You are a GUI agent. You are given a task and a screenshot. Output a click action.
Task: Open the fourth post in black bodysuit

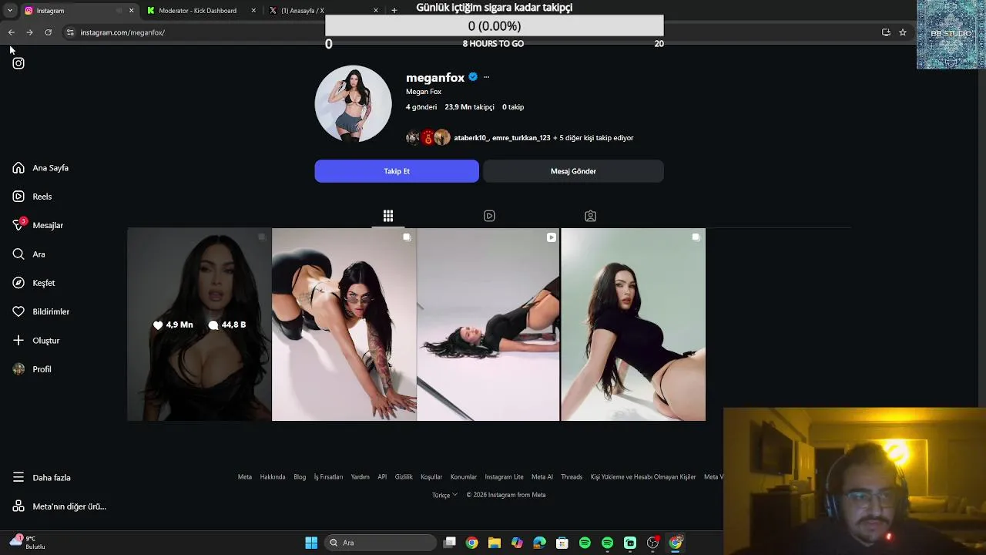[633, 325]
